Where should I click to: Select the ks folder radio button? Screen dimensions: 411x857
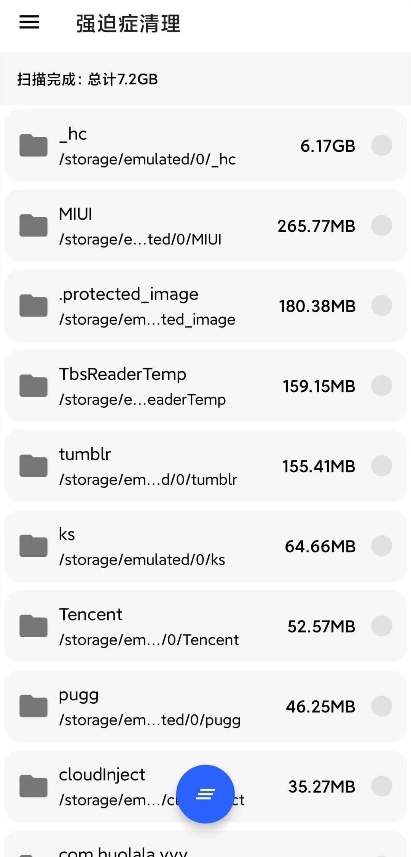tap(381, 546)
